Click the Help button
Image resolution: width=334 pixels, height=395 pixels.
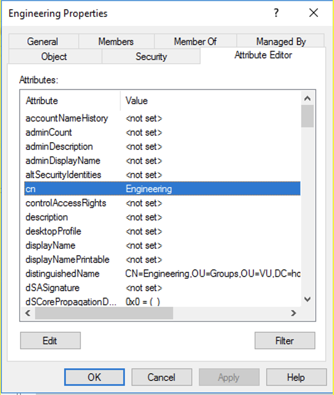(296, 377)
